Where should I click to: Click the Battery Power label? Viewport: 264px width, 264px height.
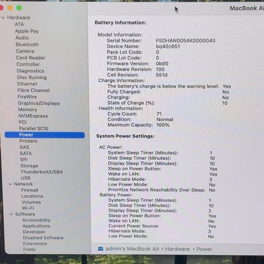click(116, 195)
